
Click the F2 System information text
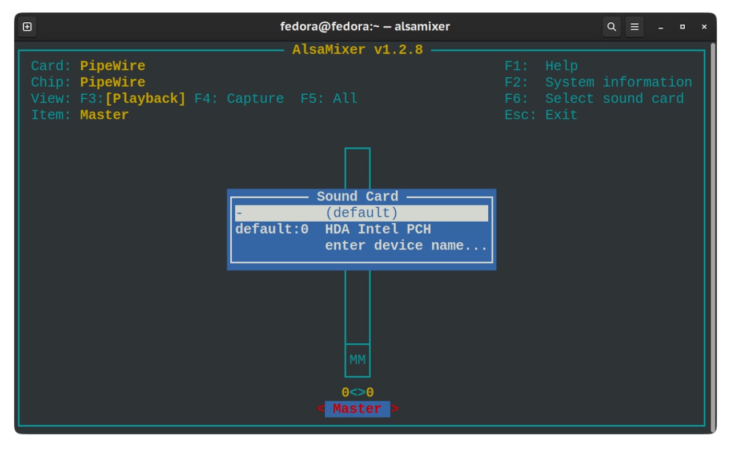pos(599,82)
